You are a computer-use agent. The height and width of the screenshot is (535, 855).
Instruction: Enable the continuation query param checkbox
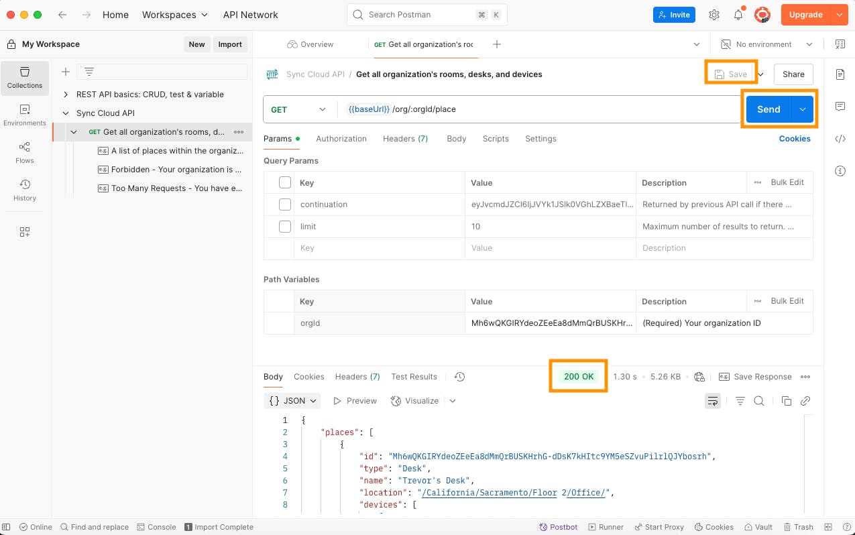tap(285, 204)
